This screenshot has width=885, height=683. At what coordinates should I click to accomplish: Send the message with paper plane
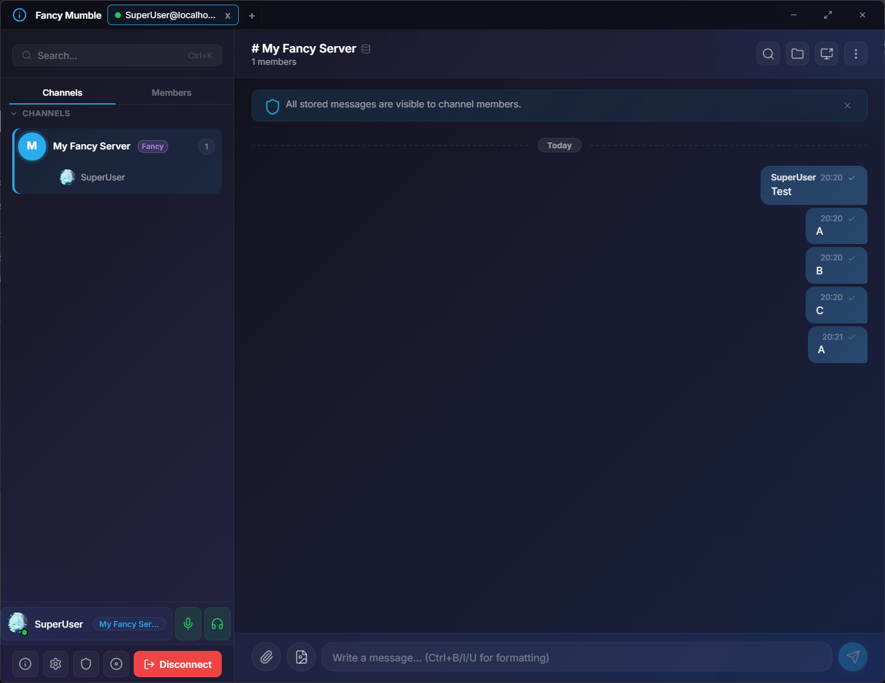(x=853, y=657)
